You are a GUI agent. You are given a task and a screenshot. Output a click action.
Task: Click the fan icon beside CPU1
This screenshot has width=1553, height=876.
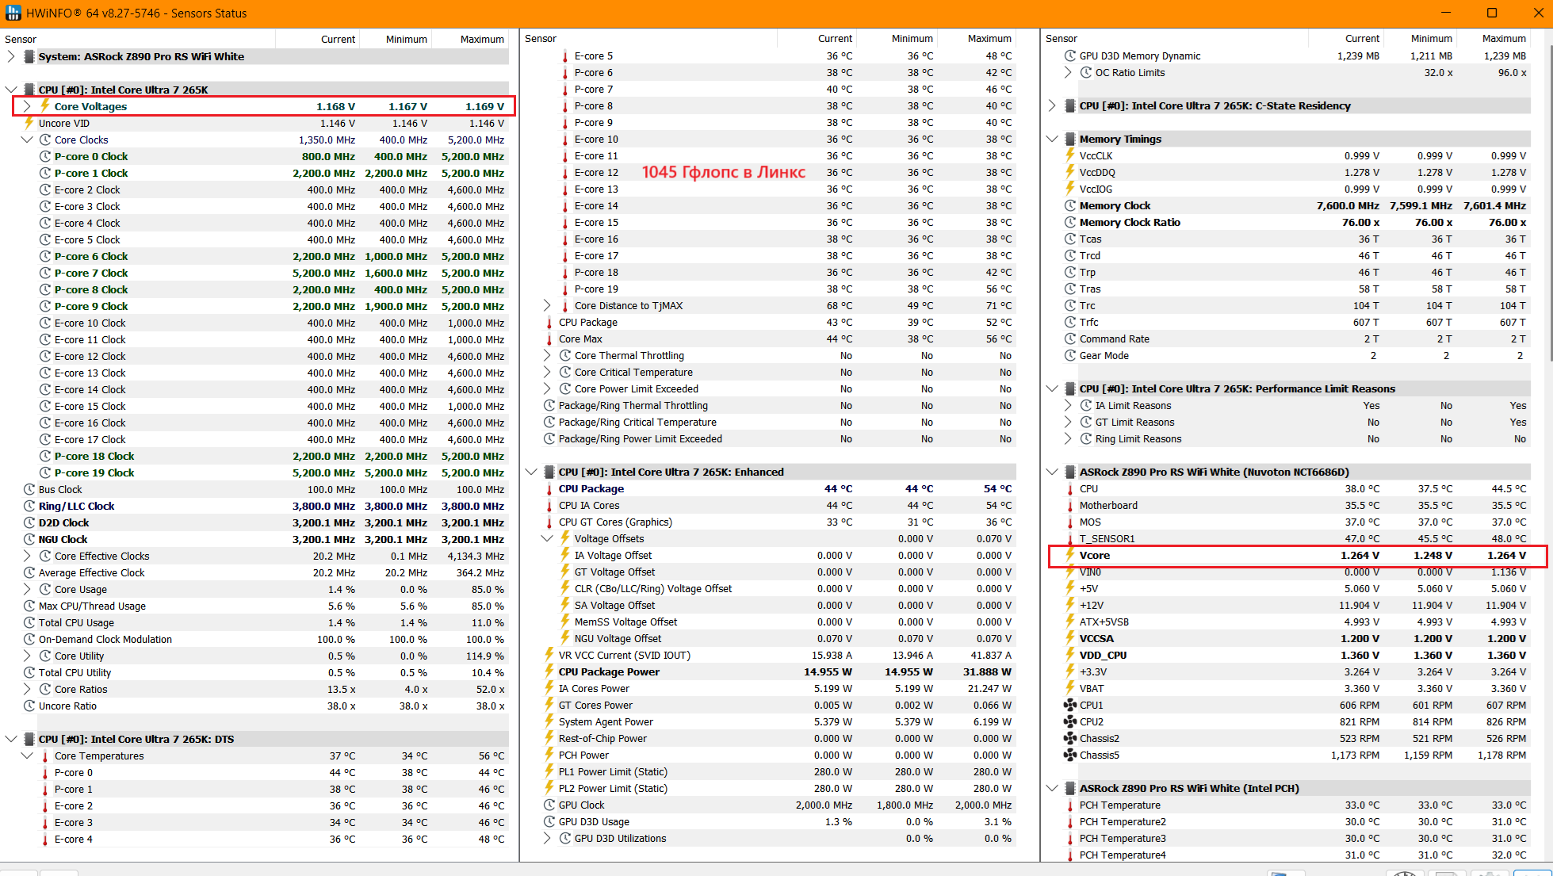[1070, 705]
